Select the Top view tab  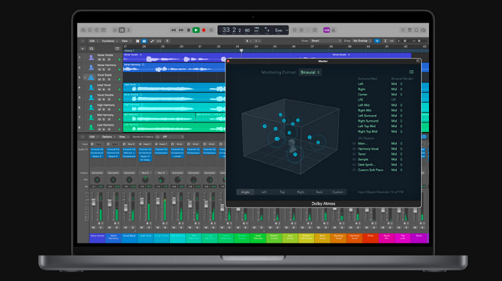(x=282, y=192)
